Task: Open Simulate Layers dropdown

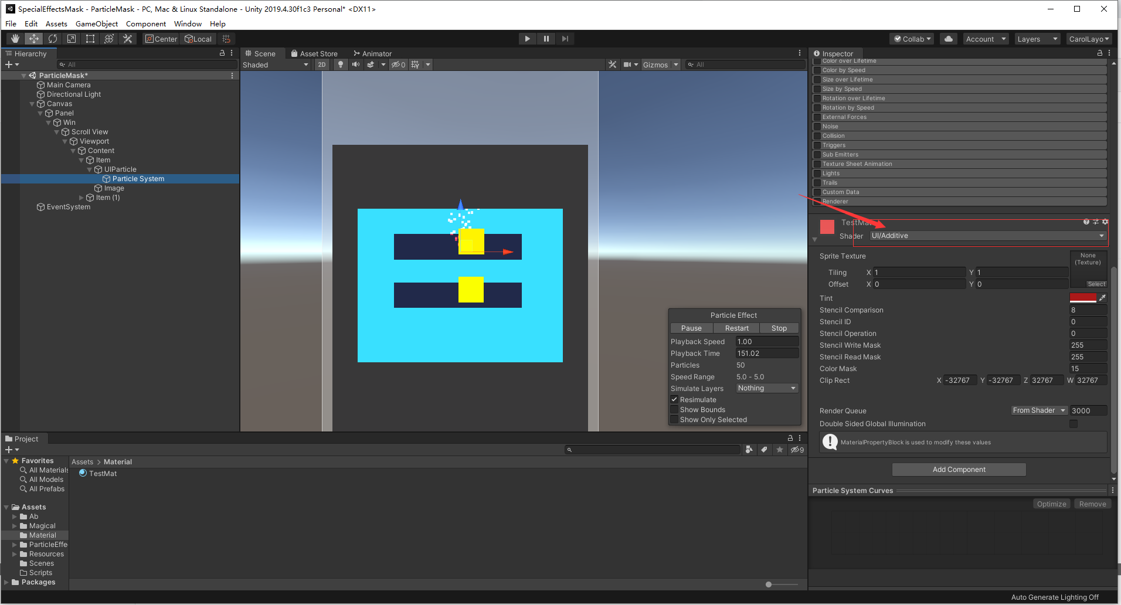Action: tap(767, 388)
